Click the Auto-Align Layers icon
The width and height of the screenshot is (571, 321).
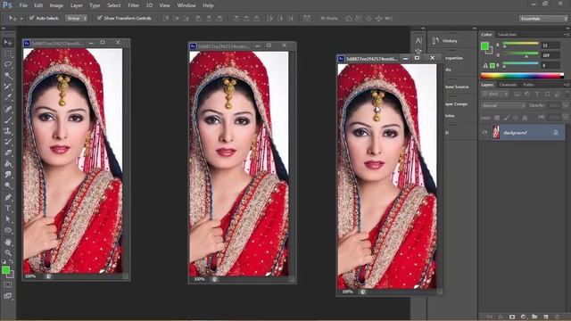(x=307, y=18)
